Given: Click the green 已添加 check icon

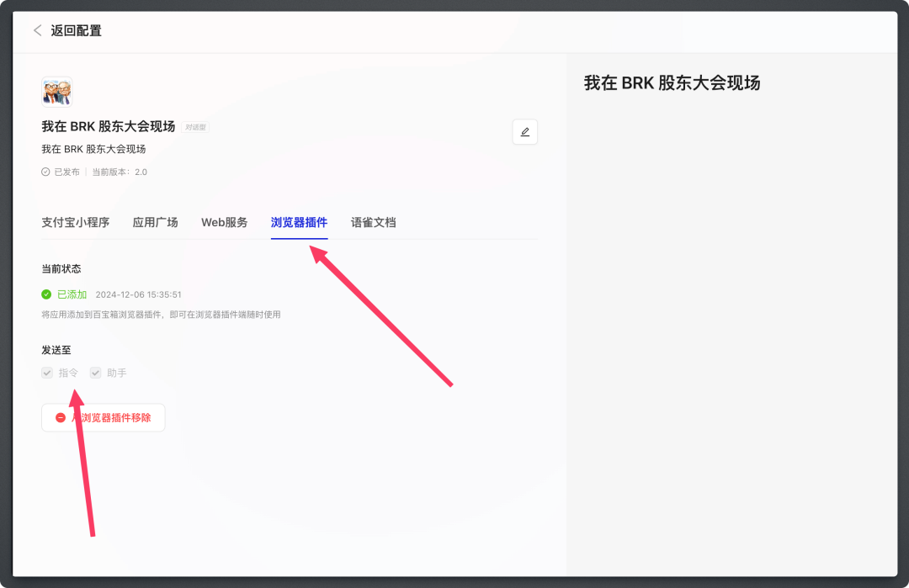Looking at the screenshot, I should pos(46,294).
